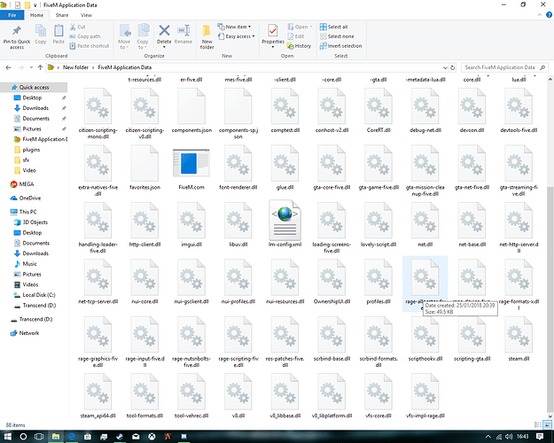Click the Pin to Quick access icon
The image size is (554, 443).
(17, 31)
